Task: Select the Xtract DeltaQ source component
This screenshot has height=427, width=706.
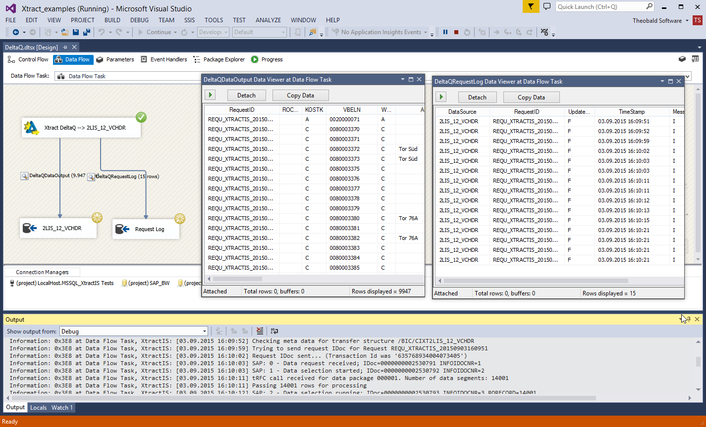Action: [81, 128]
